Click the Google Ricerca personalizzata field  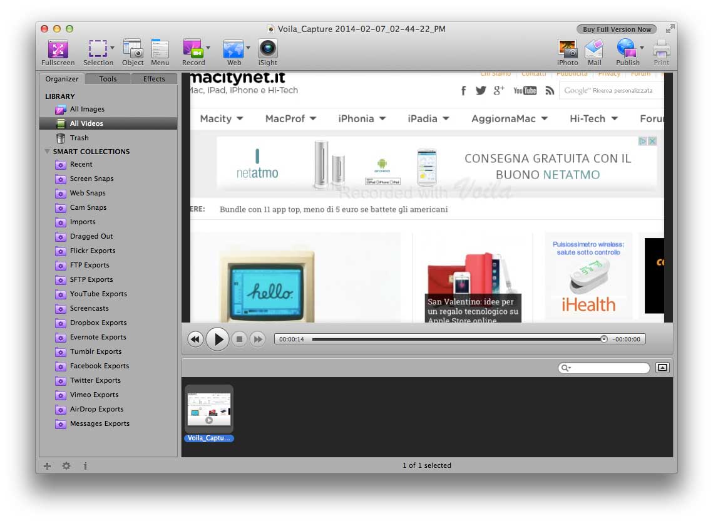pos(611,91)
